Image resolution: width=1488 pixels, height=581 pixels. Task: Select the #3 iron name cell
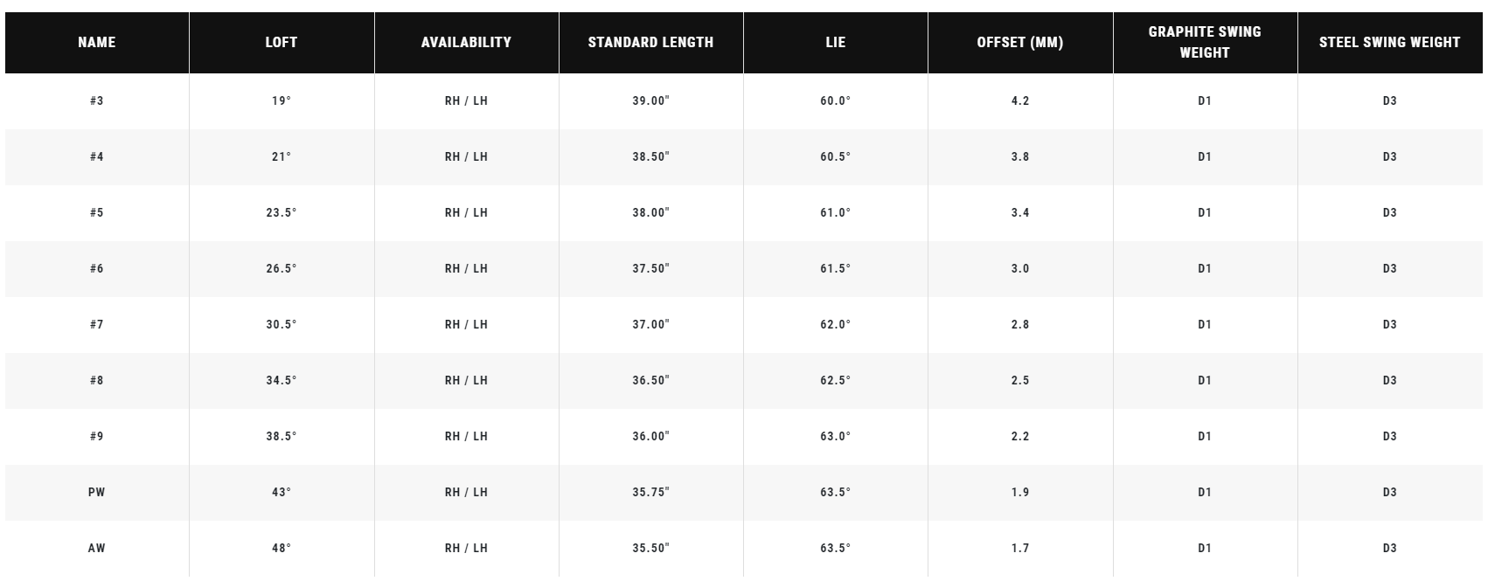click(96, 100)
